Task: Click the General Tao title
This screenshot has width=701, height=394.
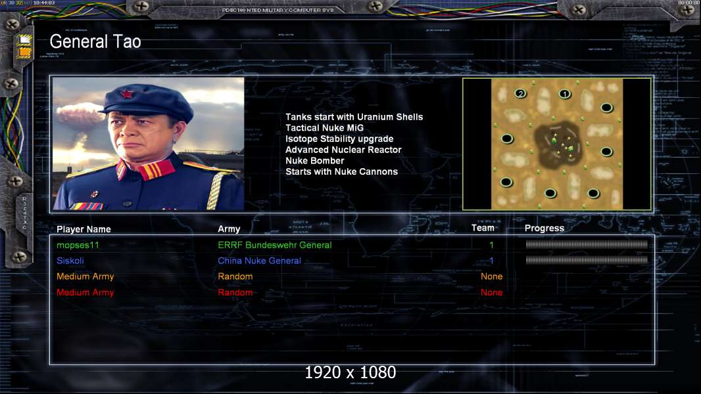Action: 95,41
